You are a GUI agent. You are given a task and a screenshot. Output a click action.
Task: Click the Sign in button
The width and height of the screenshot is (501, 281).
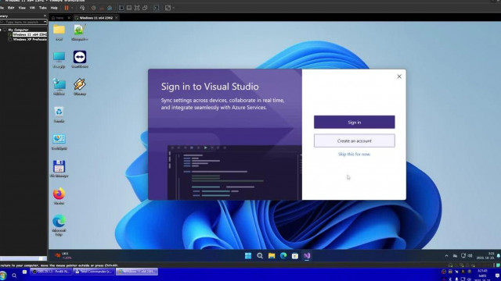[354, 122]
